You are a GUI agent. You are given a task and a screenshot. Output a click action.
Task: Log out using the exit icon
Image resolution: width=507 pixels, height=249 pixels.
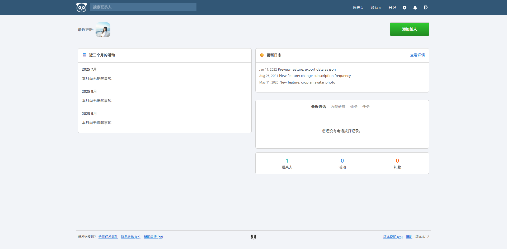(x=426, y=8)
